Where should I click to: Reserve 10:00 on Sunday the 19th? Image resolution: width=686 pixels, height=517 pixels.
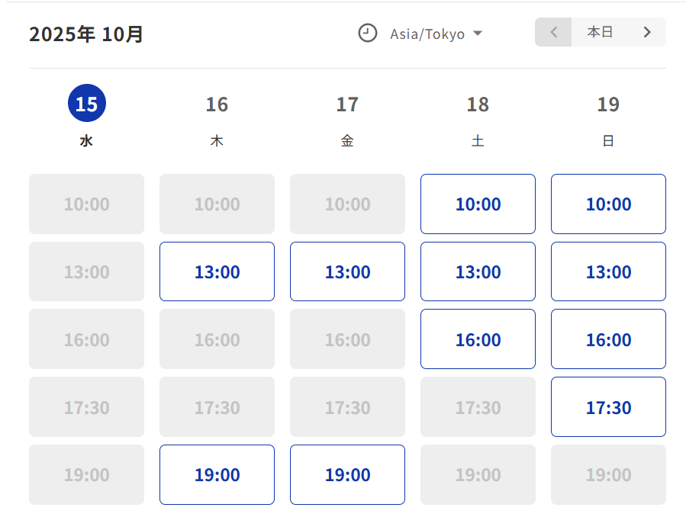click(608, 204)
